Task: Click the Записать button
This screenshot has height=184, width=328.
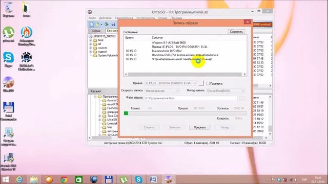Action: 175,127
